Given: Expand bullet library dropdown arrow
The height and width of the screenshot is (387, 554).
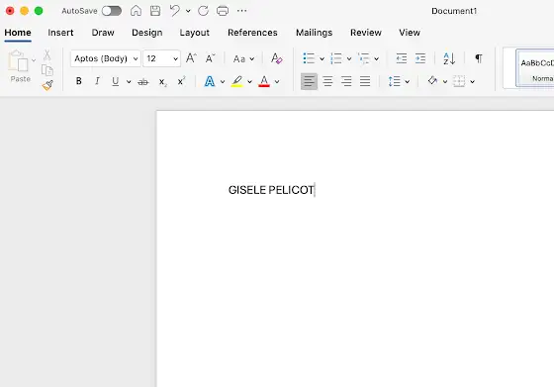Looking at the screenshot, I should coord(322,58).
